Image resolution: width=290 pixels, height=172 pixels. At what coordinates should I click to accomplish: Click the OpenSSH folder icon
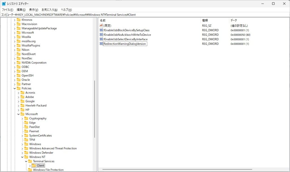(19, 76)
